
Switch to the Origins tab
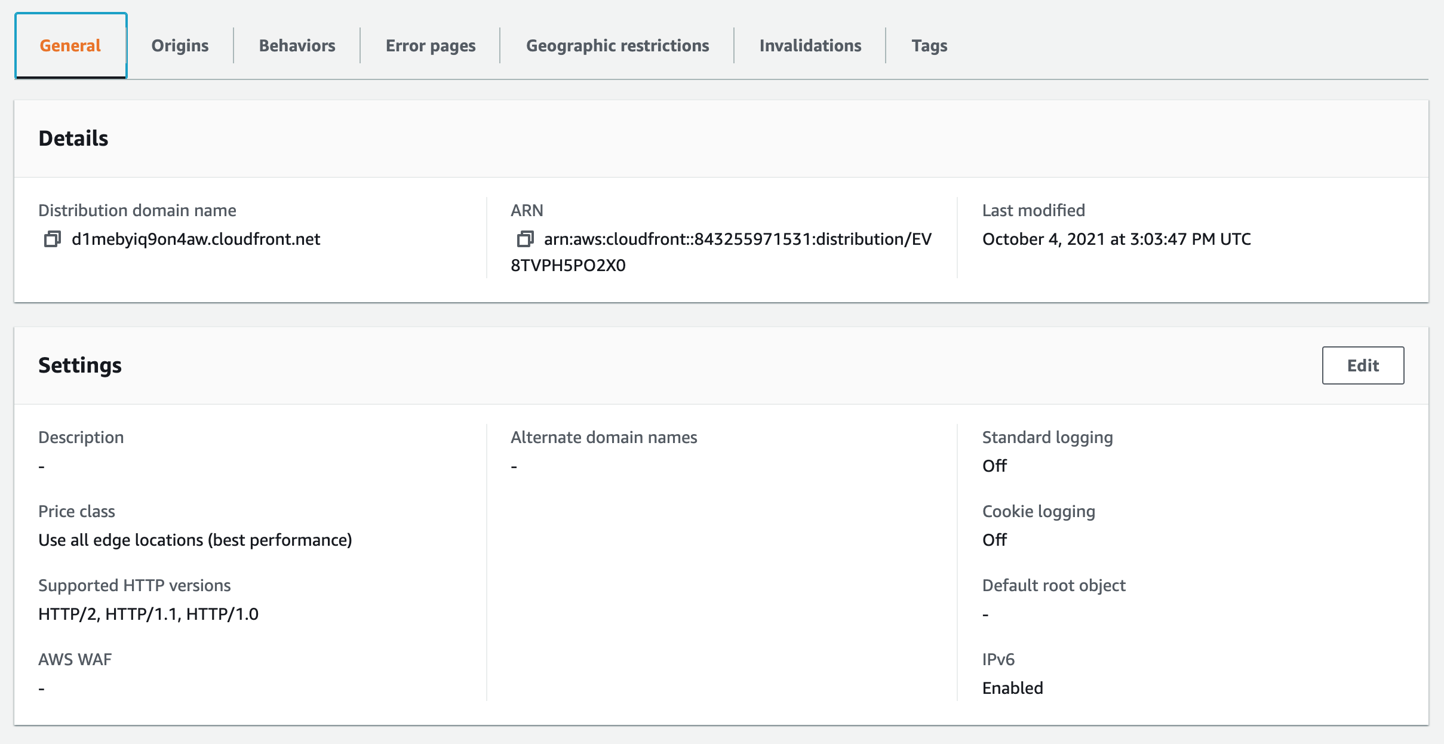180,46
